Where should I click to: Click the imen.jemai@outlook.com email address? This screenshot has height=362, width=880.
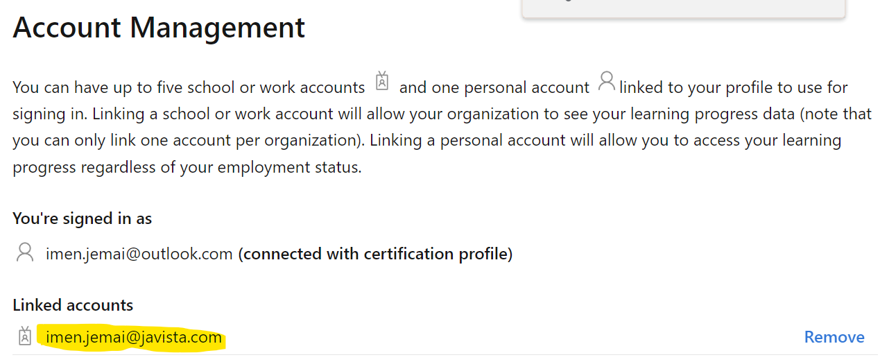point(139,254)
